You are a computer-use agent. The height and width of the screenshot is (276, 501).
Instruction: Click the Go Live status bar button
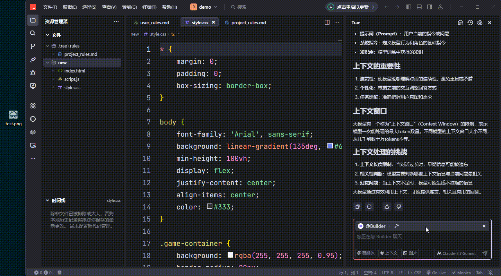tap(436, 273)
